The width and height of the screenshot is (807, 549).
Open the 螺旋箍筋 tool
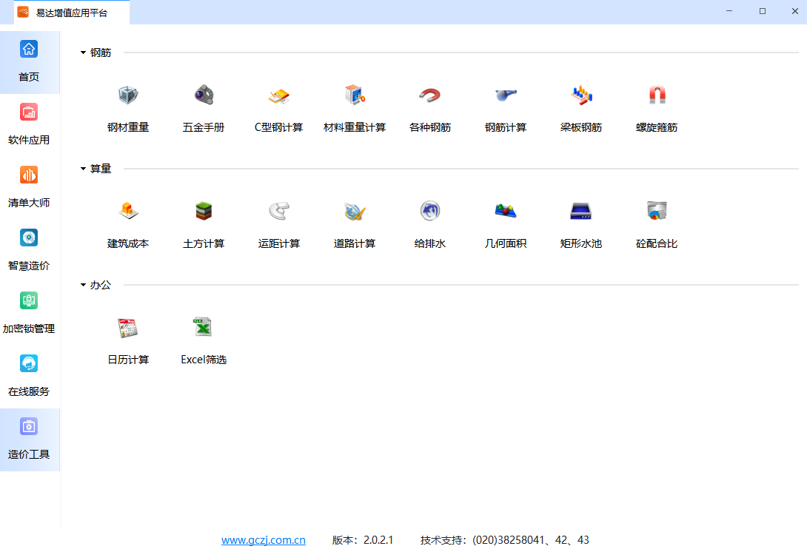pyautogui.click(x=657, y=108)
